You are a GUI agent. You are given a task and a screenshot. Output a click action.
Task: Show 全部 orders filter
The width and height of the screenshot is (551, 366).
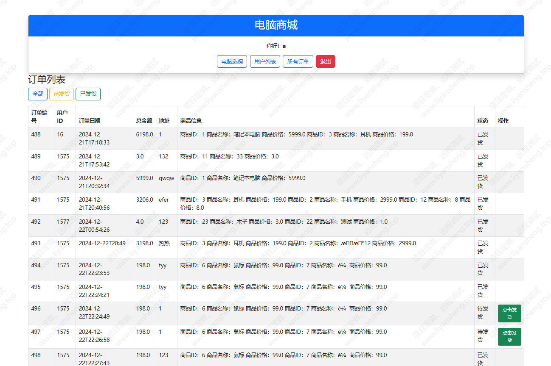click(x=38, y=94)
